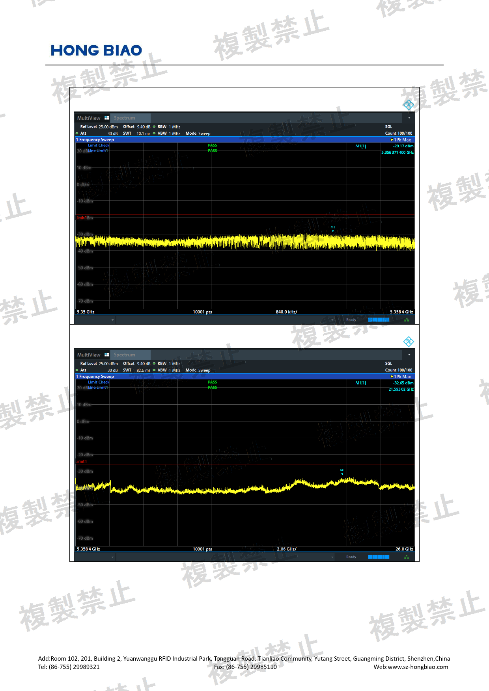Expand the left status bar dropdown in the upper analyzer
Viewport: 489px width, 691px height.
pyautogui.click(x=112, y=320)
